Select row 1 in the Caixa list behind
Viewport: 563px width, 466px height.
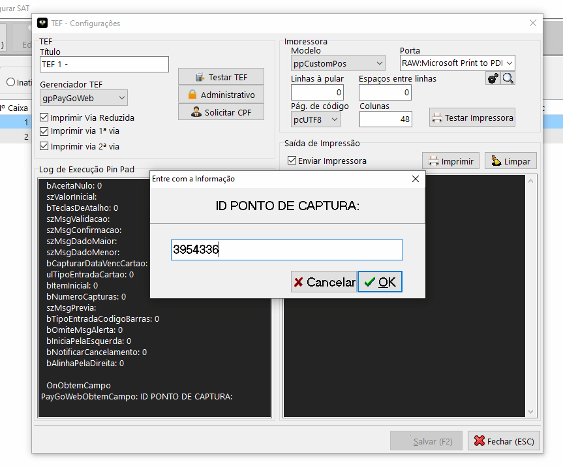click(x=16, y=122)
